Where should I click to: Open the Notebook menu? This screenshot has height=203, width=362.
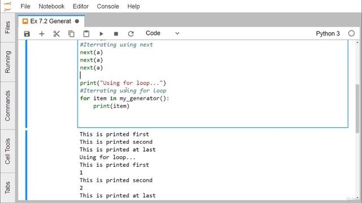pyautogui.click(x=51, y=6)
